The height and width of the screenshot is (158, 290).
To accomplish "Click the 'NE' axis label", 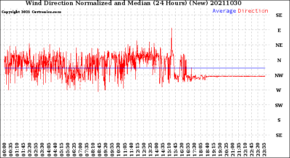I will tap(279, 45).
